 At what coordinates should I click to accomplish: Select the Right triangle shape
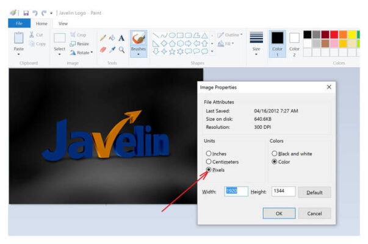[x=156, y=43]
